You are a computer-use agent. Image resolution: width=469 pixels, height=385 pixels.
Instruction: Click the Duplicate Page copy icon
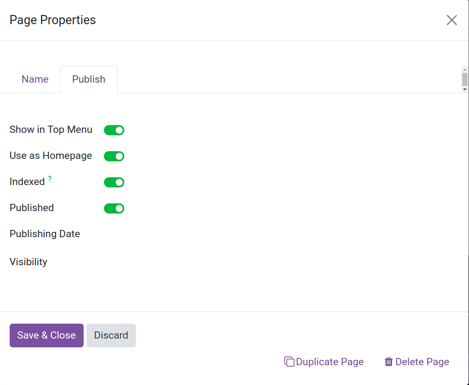[289, 361]
